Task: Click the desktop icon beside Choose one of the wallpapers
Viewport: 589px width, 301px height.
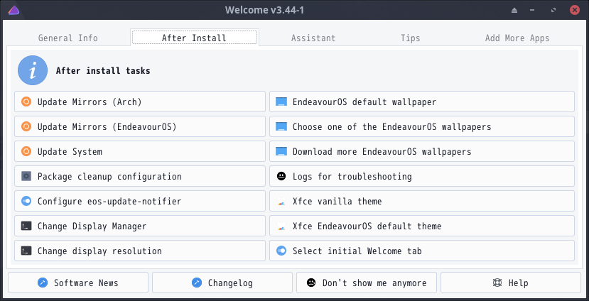Action: click(281, 126)
